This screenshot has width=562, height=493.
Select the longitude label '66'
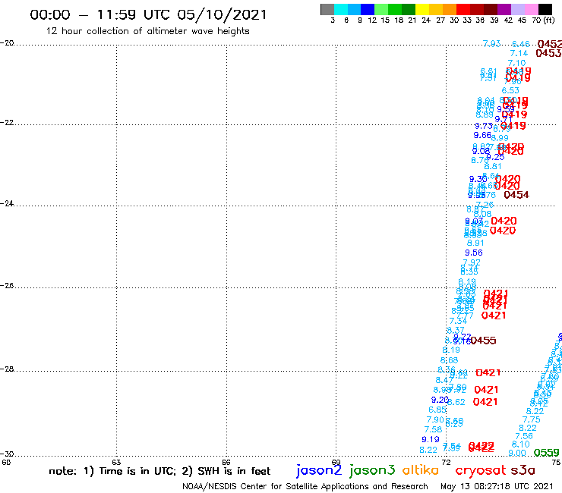pyautogui.click(x=226, y=462)
